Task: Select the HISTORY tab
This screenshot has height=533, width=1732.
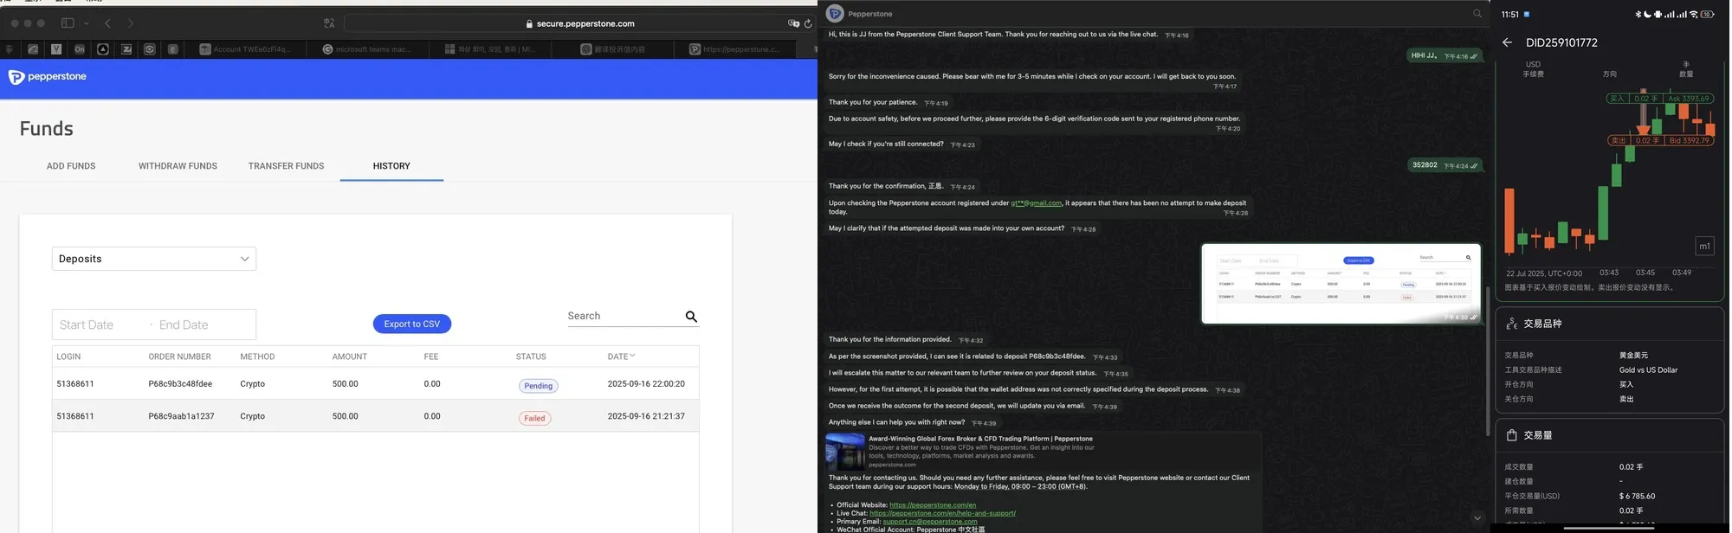Action: [x=391, y=166]
